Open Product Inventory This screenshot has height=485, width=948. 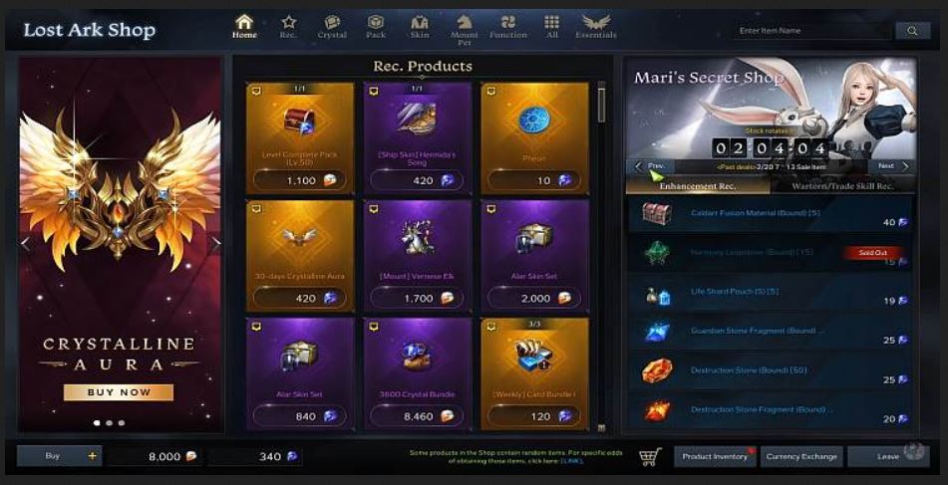coord(715,456)
